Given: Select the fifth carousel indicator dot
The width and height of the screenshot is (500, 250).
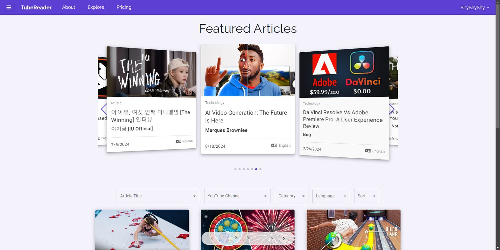Looking at the screenshot, I should click(x=252, y=169).
